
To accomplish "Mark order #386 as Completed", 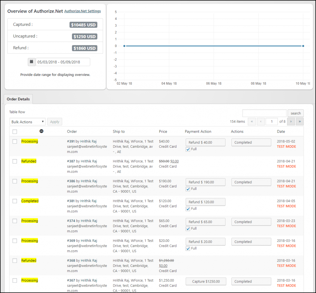I will 251,182.
